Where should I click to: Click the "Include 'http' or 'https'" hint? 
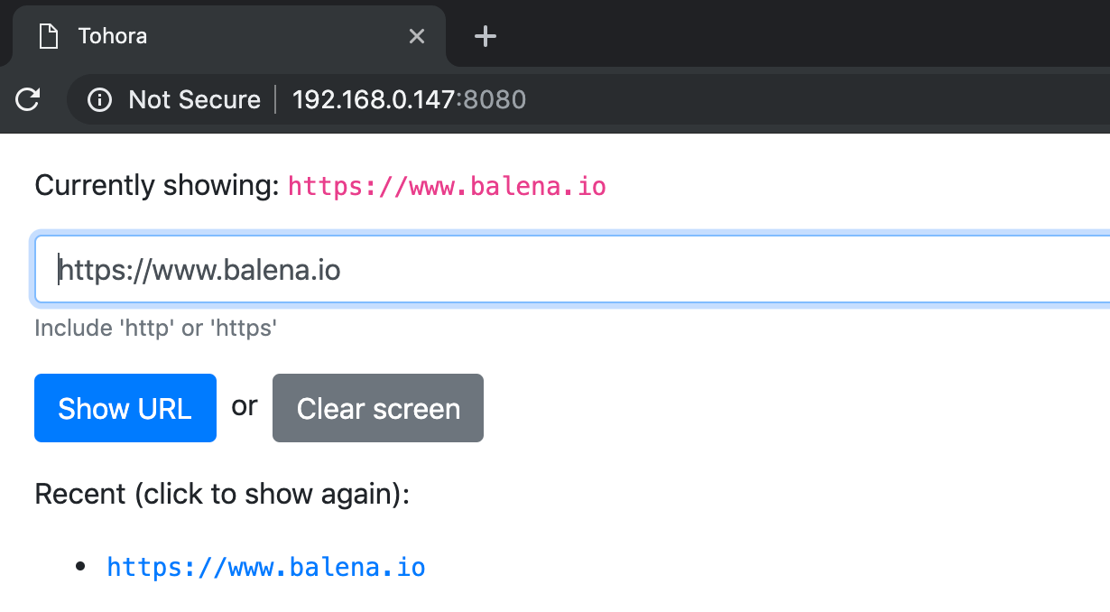pyautogui.click(x=155, y=328)
